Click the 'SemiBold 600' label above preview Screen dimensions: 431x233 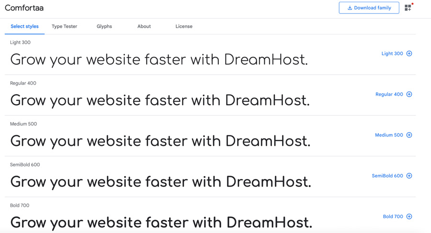pyautogui.click(x=25, y=165)
